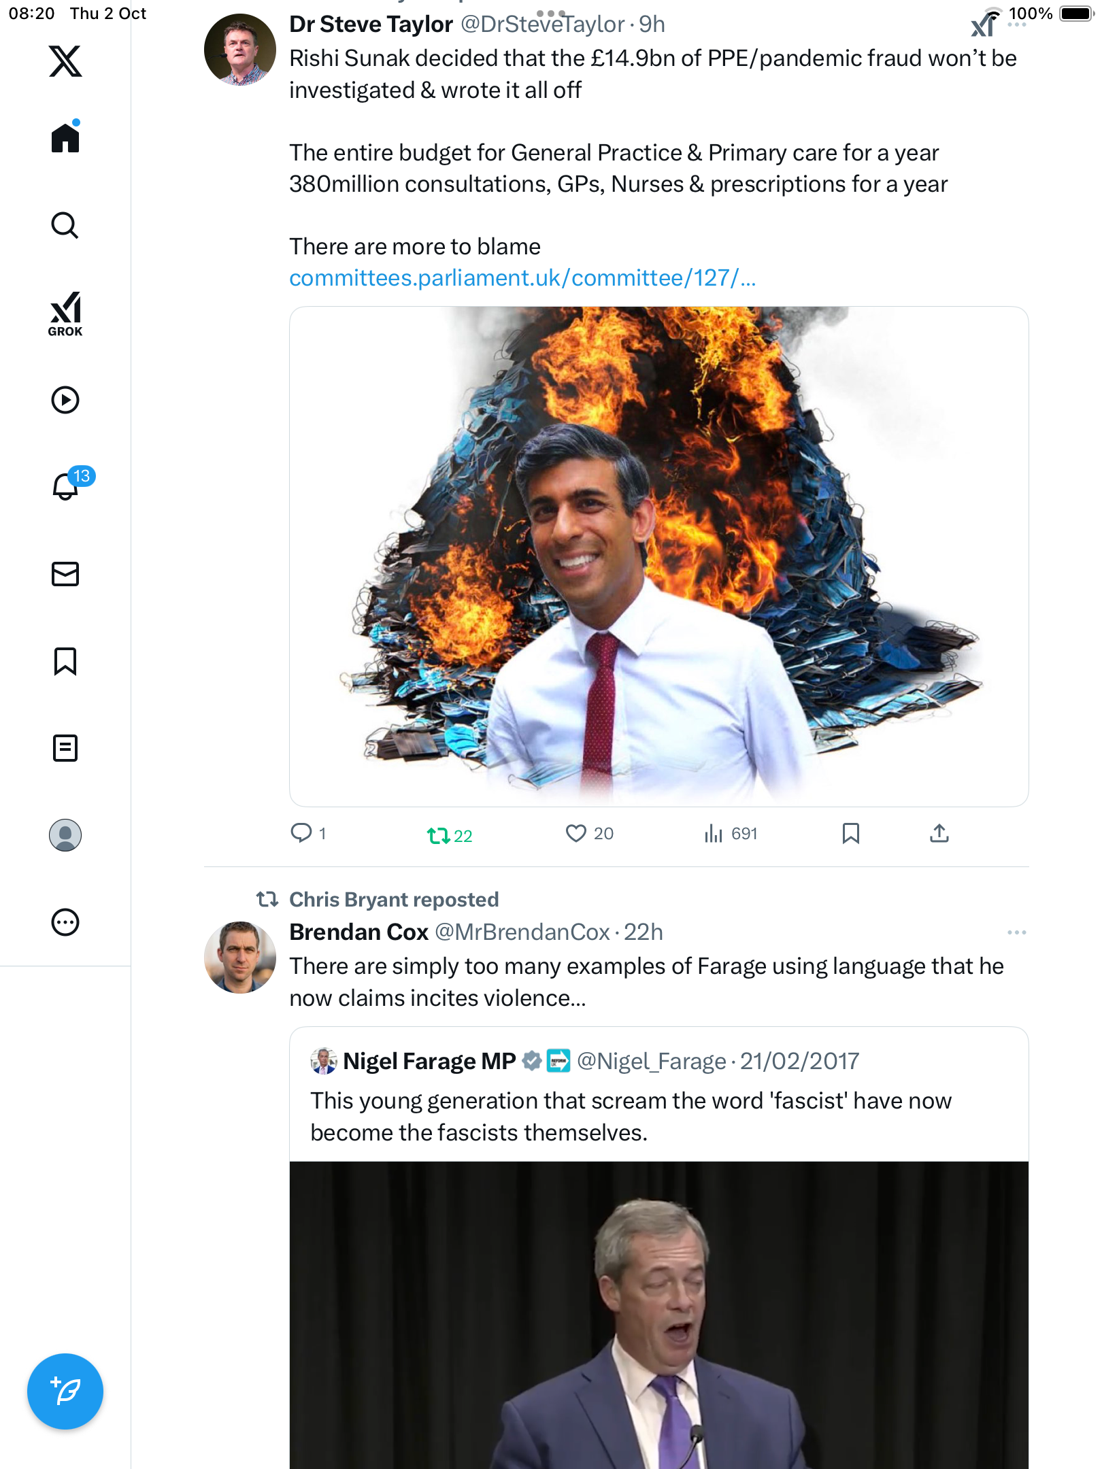Screen dimensions: 1102x1469
Task: Open more options on Dr Steve Taylor's post
Action: tap(1016, 25)
